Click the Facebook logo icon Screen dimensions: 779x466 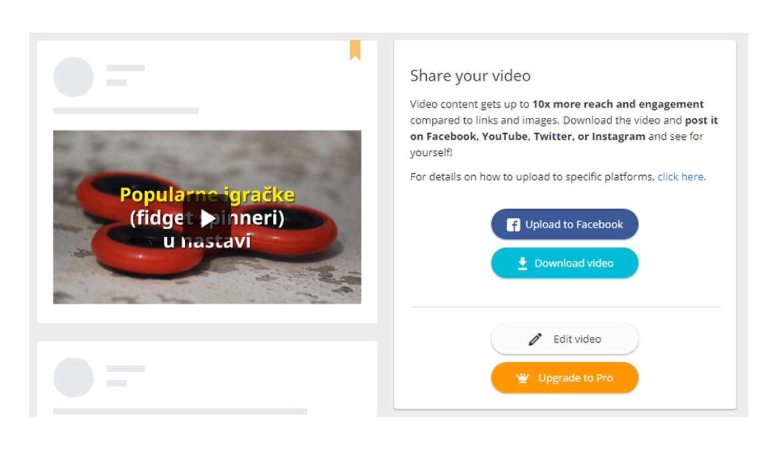click(513, 224)
